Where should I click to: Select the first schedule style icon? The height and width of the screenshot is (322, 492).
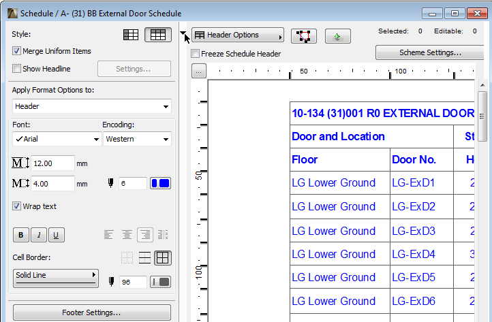(131, 35)
